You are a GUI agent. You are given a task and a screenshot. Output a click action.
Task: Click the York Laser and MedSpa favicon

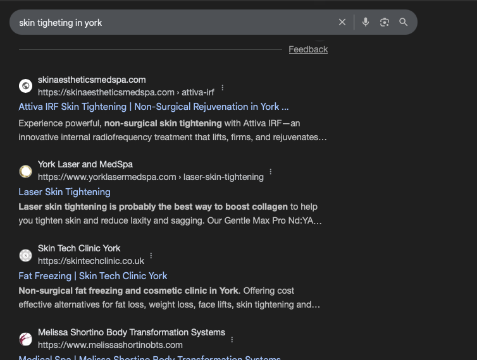(25, 171)
